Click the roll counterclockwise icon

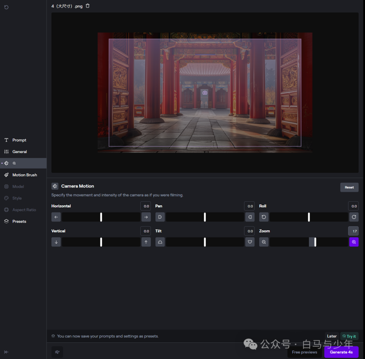264,217
